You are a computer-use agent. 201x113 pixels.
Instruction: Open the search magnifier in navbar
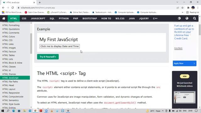point(194,19)
